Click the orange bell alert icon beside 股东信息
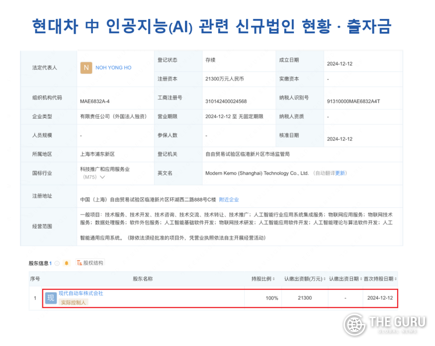The image size is (435, 346). coord(67,263)
